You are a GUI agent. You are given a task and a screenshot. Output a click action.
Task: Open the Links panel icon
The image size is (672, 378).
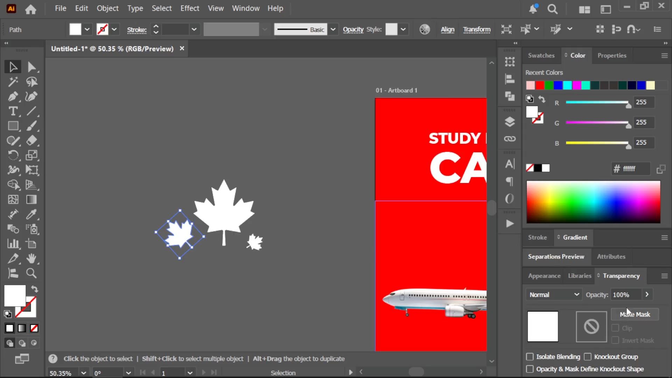point(510,139)
